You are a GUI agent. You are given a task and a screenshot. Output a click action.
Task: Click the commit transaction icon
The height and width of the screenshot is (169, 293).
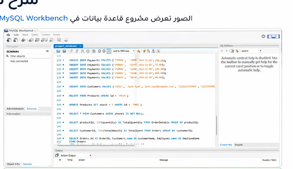99,51
